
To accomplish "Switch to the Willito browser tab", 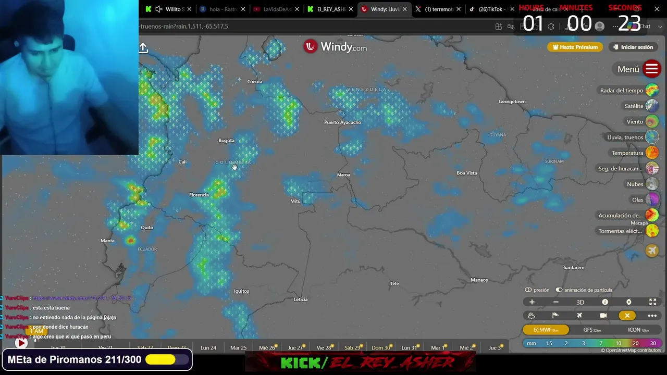I will [x=169, y=9].
